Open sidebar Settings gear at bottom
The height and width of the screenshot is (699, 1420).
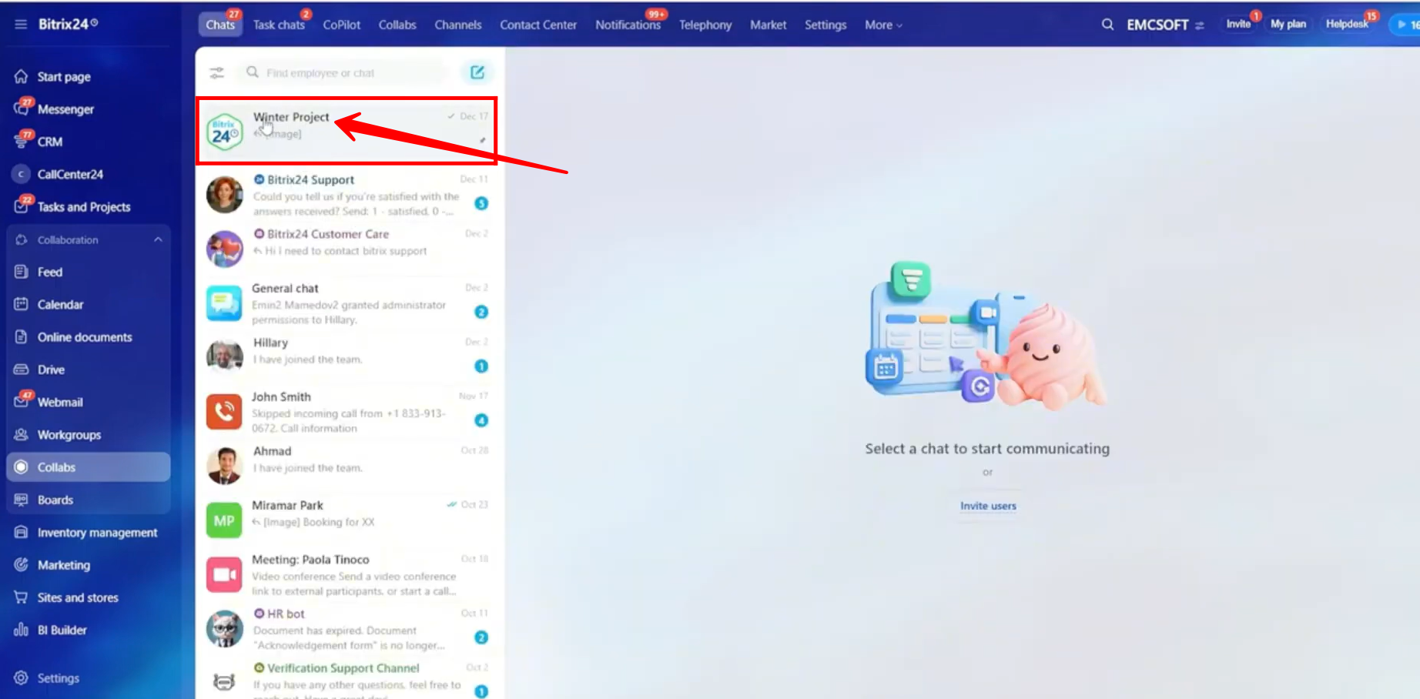click(x=58, y=678)
